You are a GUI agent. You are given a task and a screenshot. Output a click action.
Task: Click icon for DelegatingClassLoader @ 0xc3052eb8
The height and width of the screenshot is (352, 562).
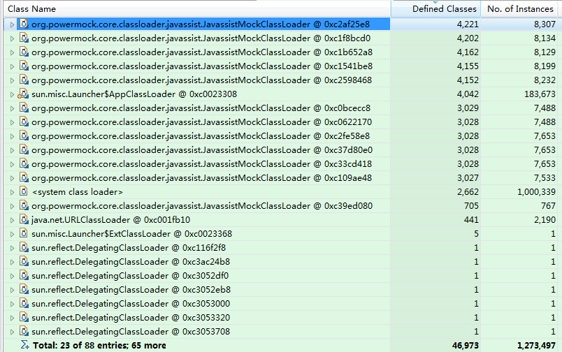pyautogui.click(x=24, y=289)
